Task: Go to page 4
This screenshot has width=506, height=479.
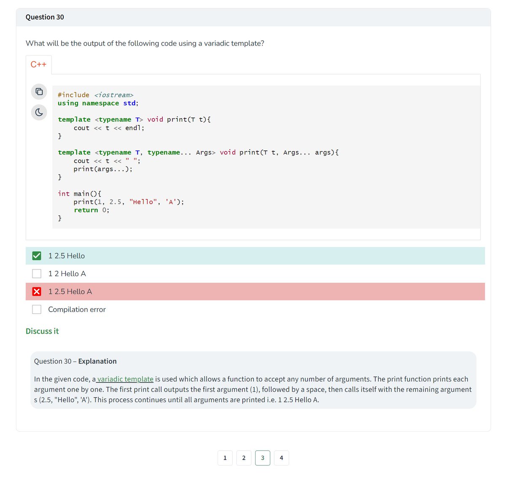Action: 281,458
